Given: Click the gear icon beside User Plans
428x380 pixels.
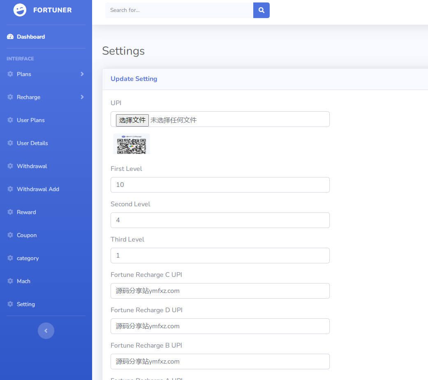Looking at the screenshot, I should 10,120.
